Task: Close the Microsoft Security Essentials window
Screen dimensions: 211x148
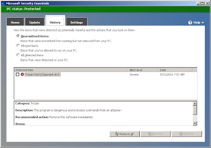Action: pyautogui.click(x=207, y=3)
